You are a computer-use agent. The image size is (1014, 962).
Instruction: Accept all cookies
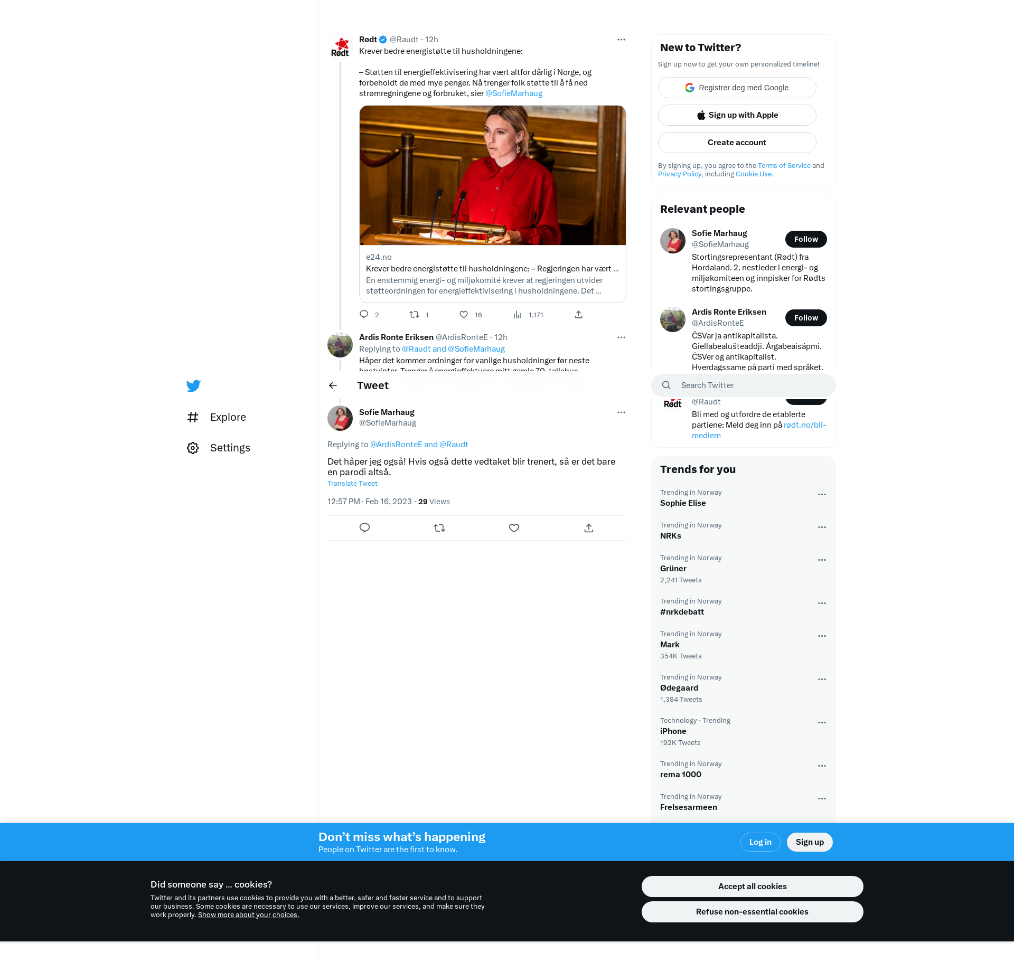(x=752, y=886)
